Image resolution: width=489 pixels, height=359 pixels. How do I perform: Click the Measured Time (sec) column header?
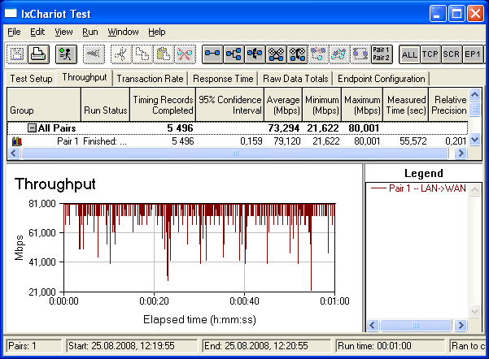point(406,105)
